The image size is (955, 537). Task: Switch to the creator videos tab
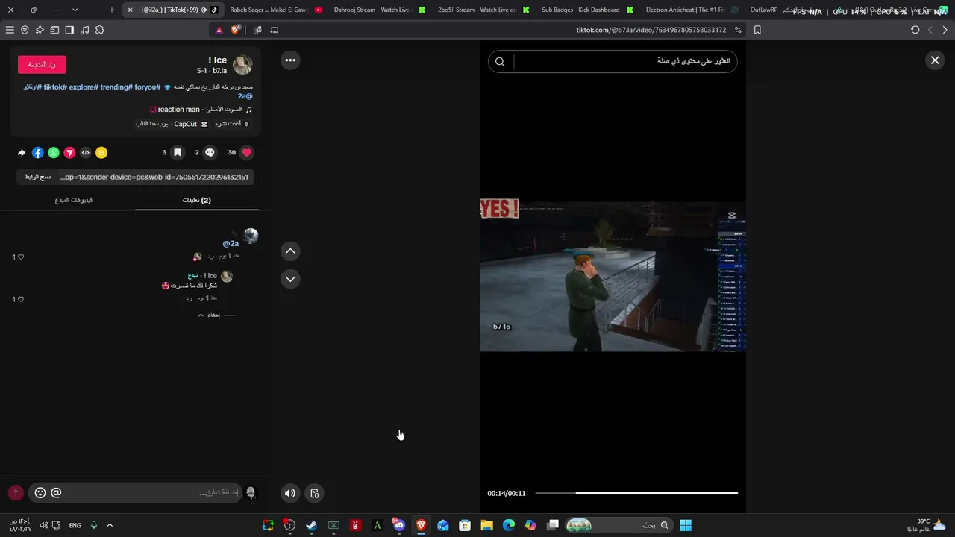click(x=74, y=200)
